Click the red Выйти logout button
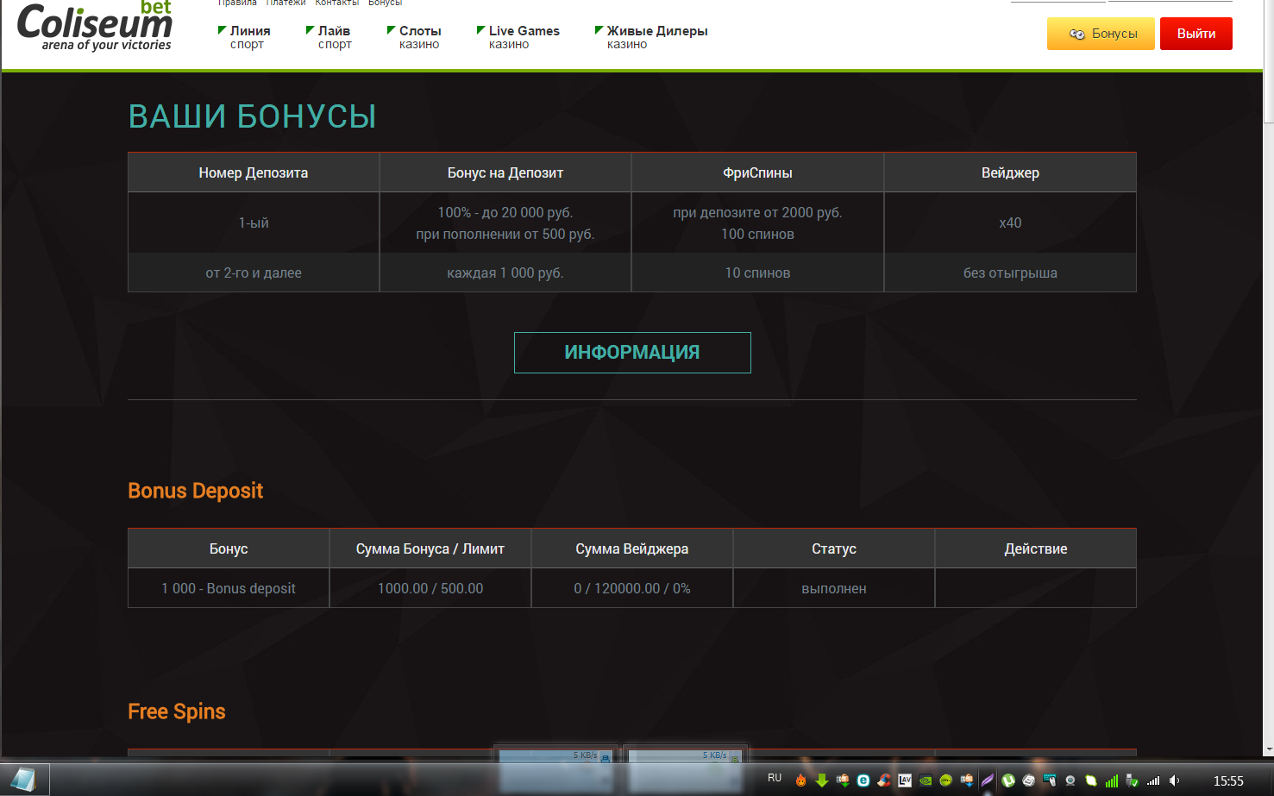This screenshot has height=796, width=1274. click(1196, 34)
